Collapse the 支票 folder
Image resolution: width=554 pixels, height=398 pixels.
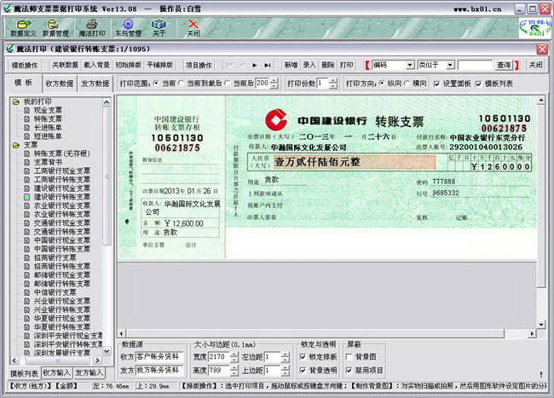coord(16,145)
